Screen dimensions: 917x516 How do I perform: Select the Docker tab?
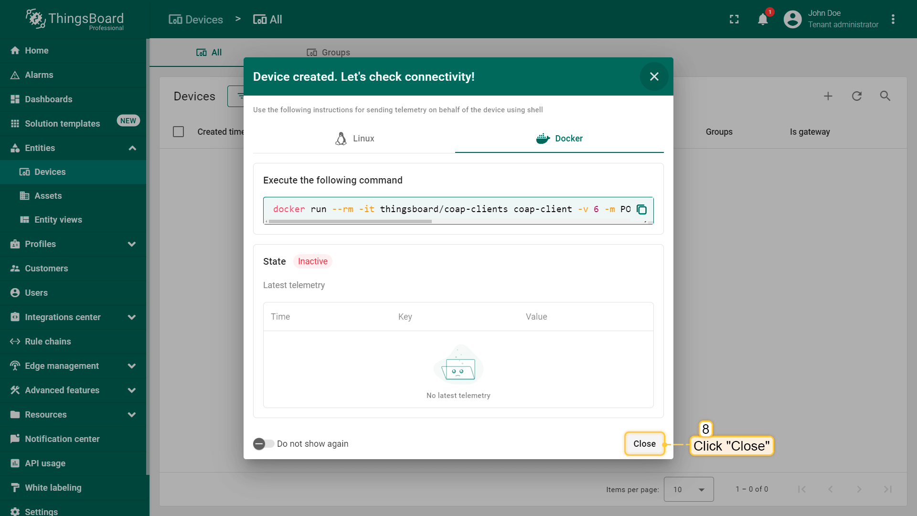click(x=559, y=139)
